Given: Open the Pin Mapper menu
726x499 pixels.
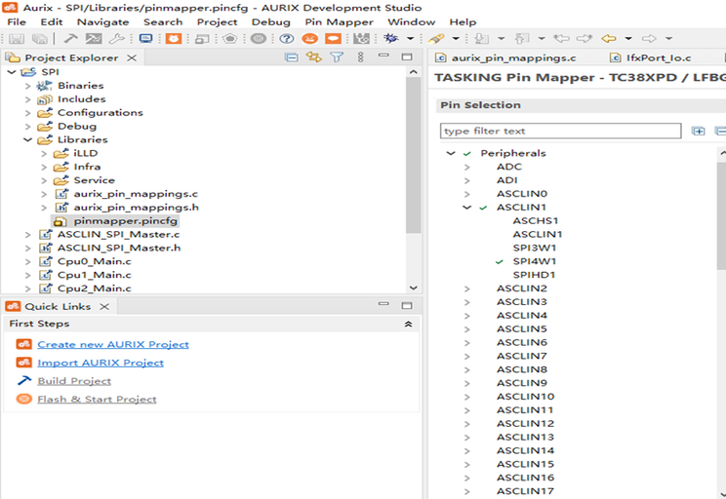Looking at the screenshot, I should tap(339, 22).
